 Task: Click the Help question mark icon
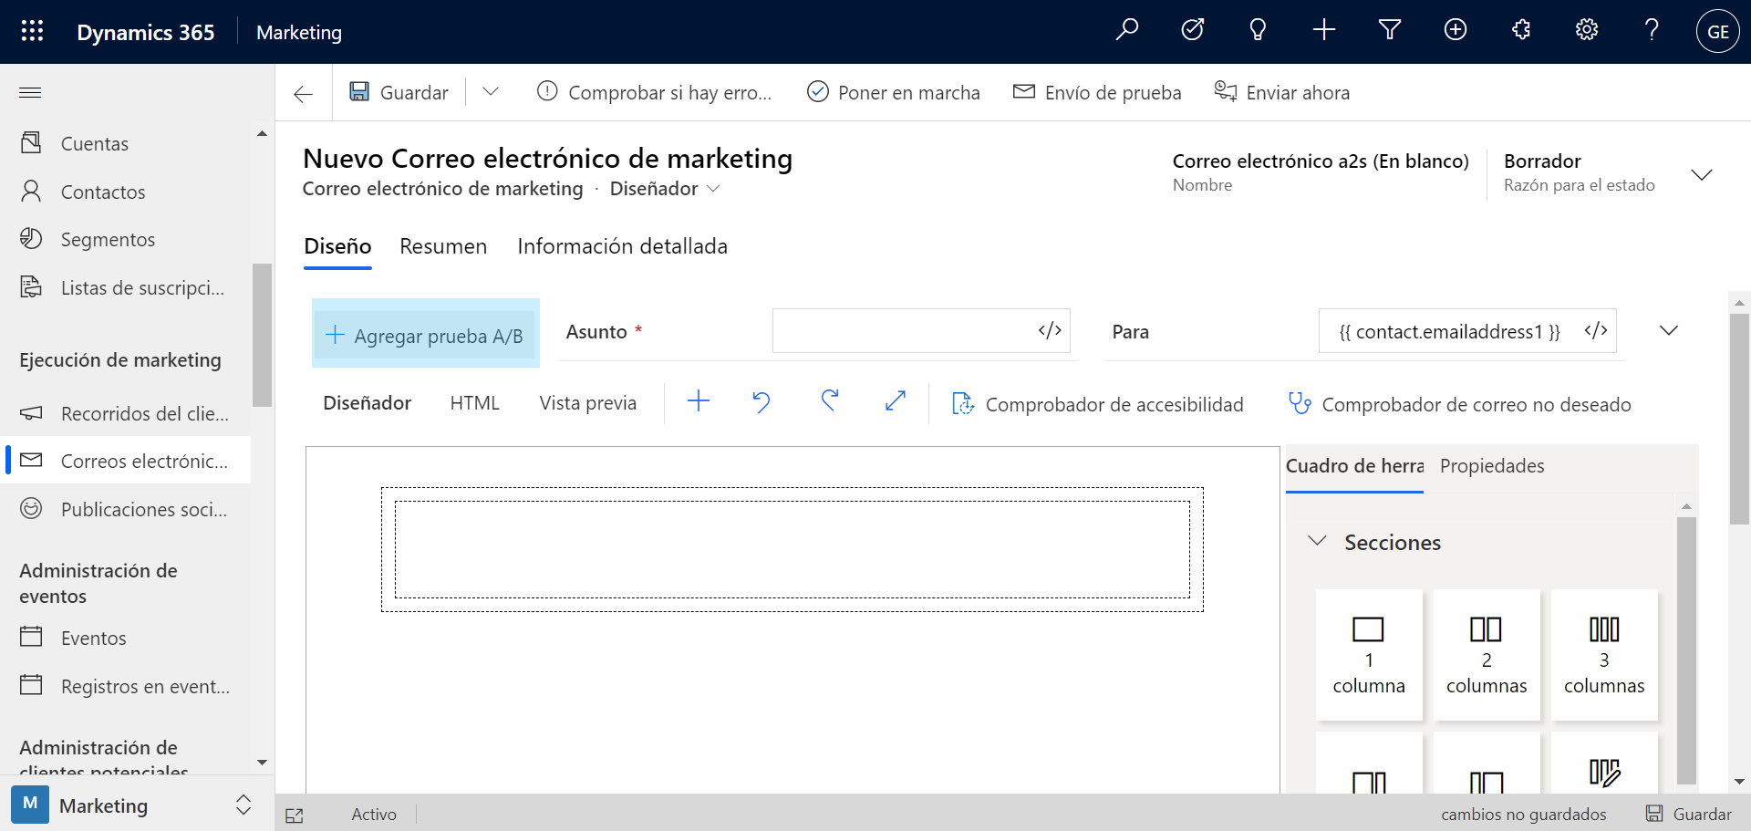pyautogui.click(x=1652, y=30)
